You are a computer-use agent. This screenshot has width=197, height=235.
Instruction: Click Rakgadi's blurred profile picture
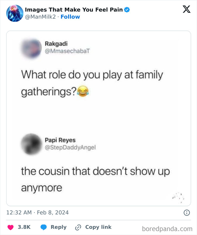tap(31, 48)
